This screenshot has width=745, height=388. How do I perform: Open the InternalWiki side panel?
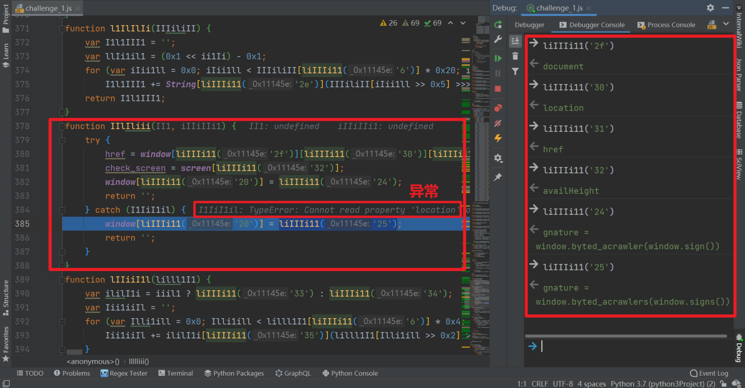739,26
